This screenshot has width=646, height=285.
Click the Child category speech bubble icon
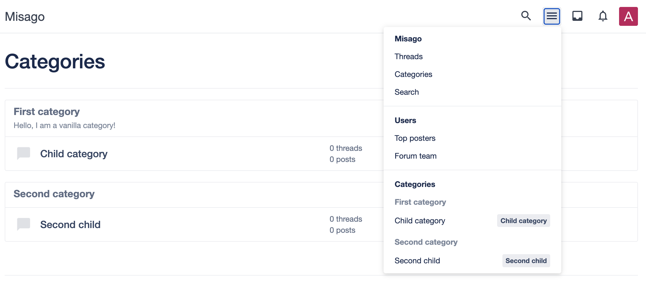[24, 153]
